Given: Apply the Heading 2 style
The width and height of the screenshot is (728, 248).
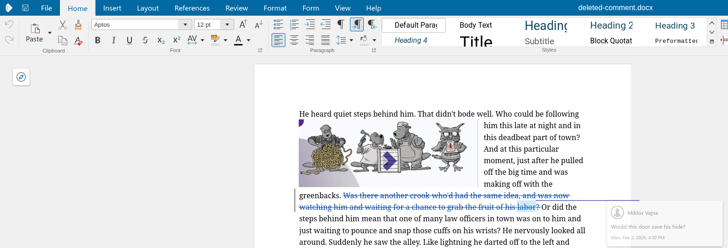Looking at the screenshot, I should point(611,26).
